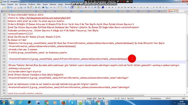Open Skype from the taskbar
Image resolution: width=188 pixels, height=105 pixels.
tap(72, 102)
